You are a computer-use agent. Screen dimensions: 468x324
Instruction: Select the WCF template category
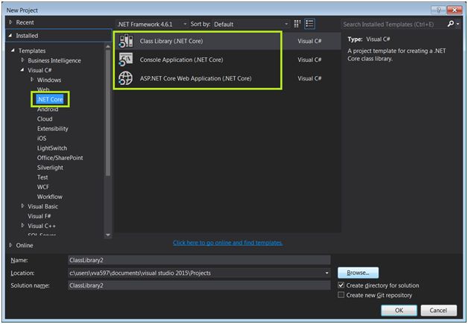[x=43, y=187]
